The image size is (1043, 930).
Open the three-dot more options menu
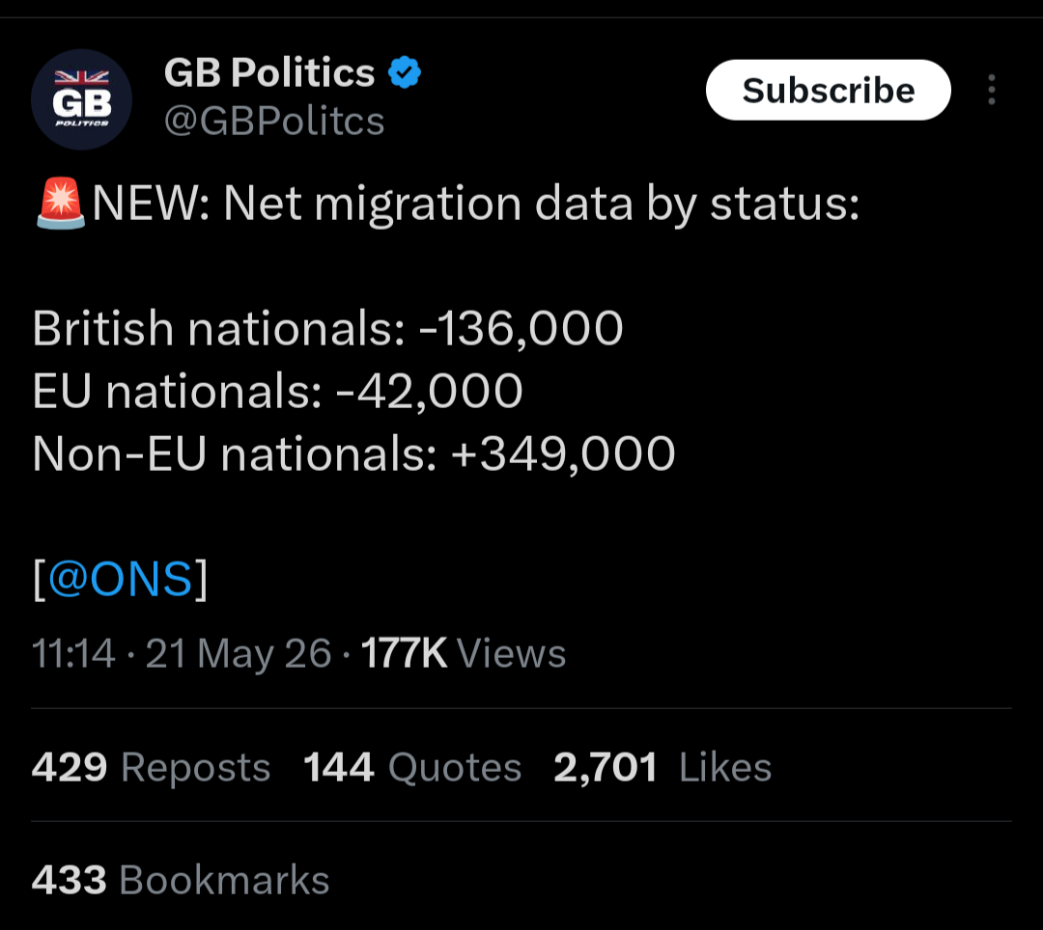coord(991,90)
